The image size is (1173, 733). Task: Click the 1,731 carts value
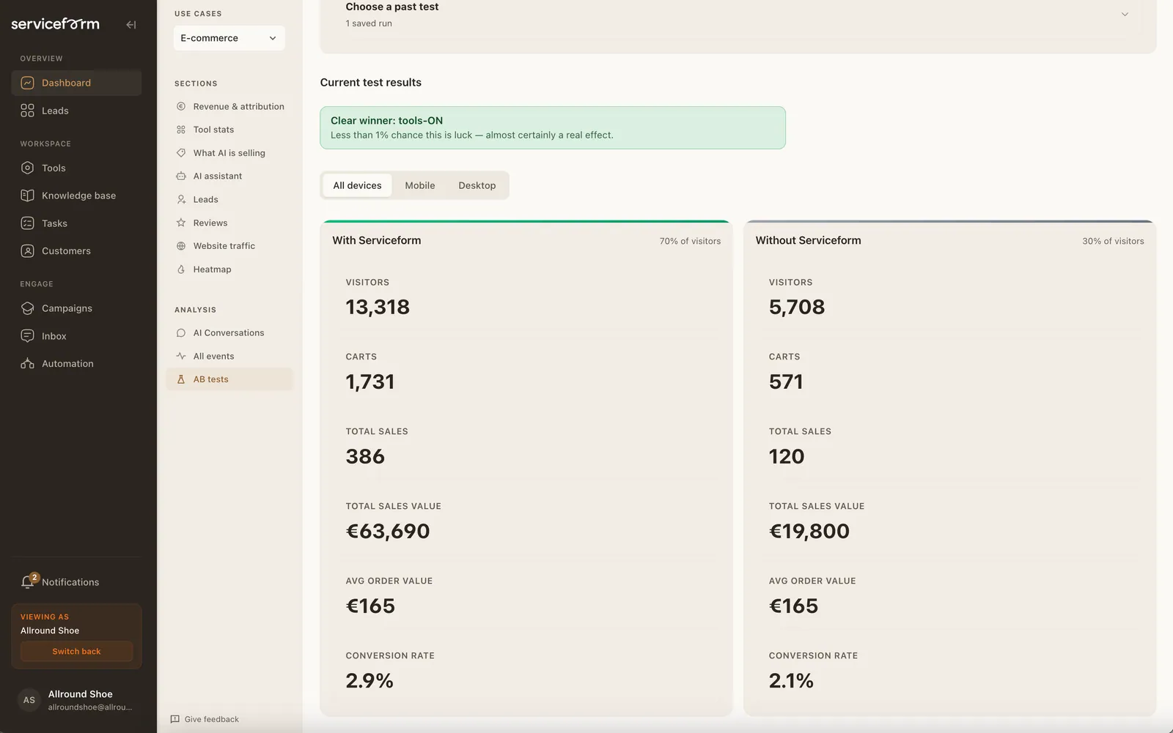[x=370, y=382]
